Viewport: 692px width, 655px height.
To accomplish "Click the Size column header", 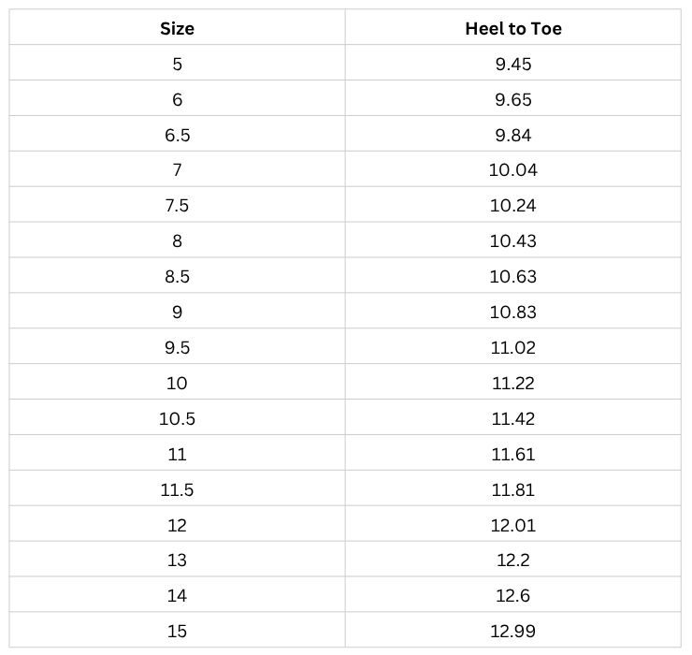I will click(177, 28).
